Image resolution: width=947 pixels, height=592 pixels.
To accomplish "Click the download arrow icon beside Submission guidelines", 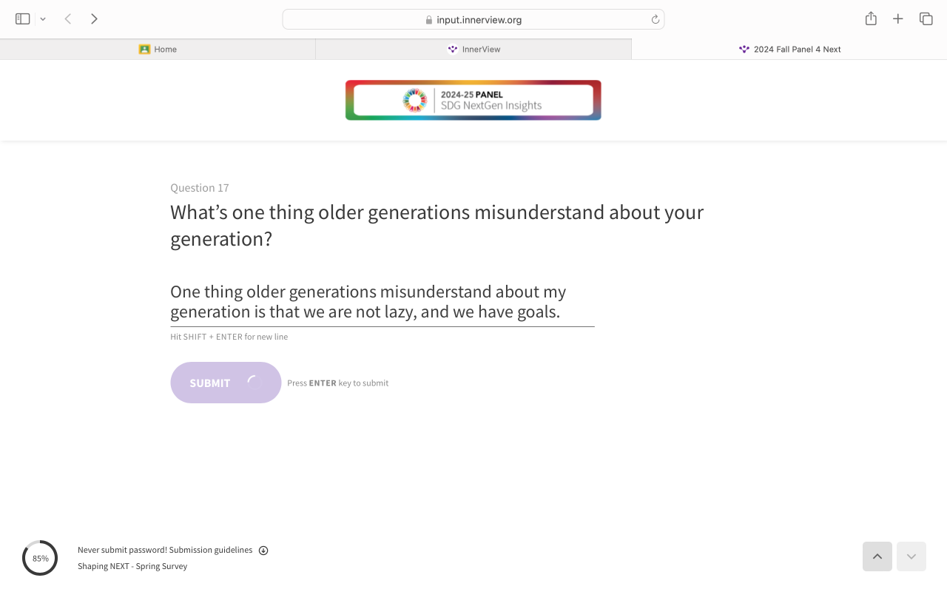I will [263, 551].
